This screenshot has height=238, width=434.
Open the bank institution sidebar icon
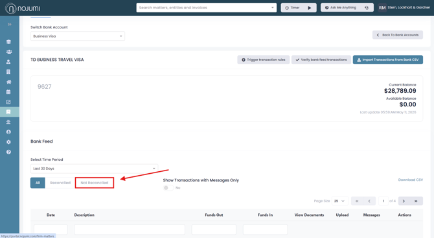[x=8, y=122]
